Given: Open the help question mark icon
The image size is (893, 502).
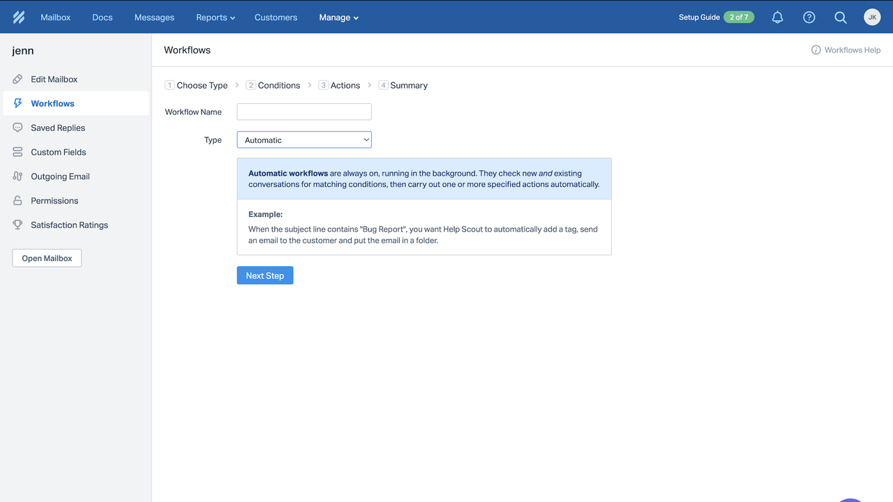Looking at the screenshot, I should coord(809,17).
